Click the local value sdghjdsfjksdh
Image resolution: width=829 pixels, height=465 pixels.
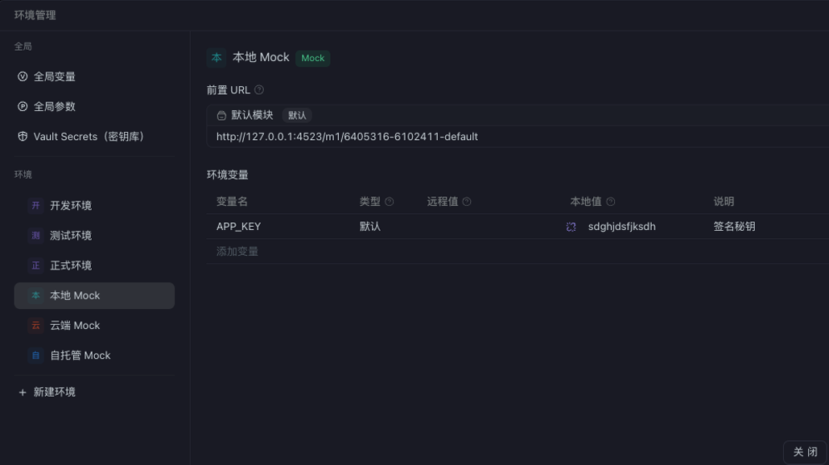[x=621, y=226]
